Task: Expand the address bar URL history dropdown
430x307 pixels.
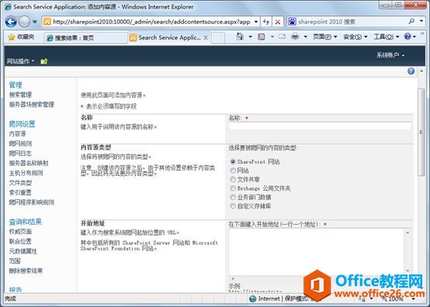Action: point(256,22)
